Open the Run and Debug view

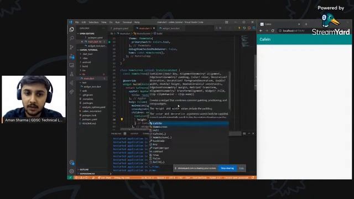point(72,56)
